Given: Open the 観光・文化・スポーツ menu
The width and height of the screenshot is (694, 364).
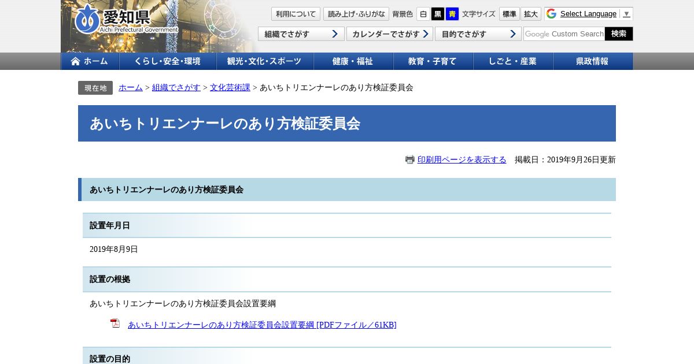Looking at the screenshot, I should pyautogui.click(x=265, y=61).
